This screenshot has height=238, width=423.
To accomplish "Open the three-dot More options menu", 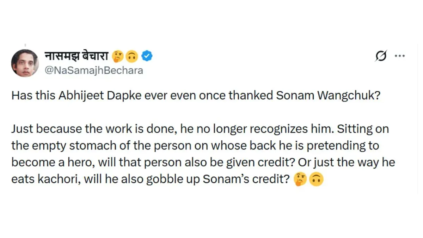I will [x=400, y=56].
